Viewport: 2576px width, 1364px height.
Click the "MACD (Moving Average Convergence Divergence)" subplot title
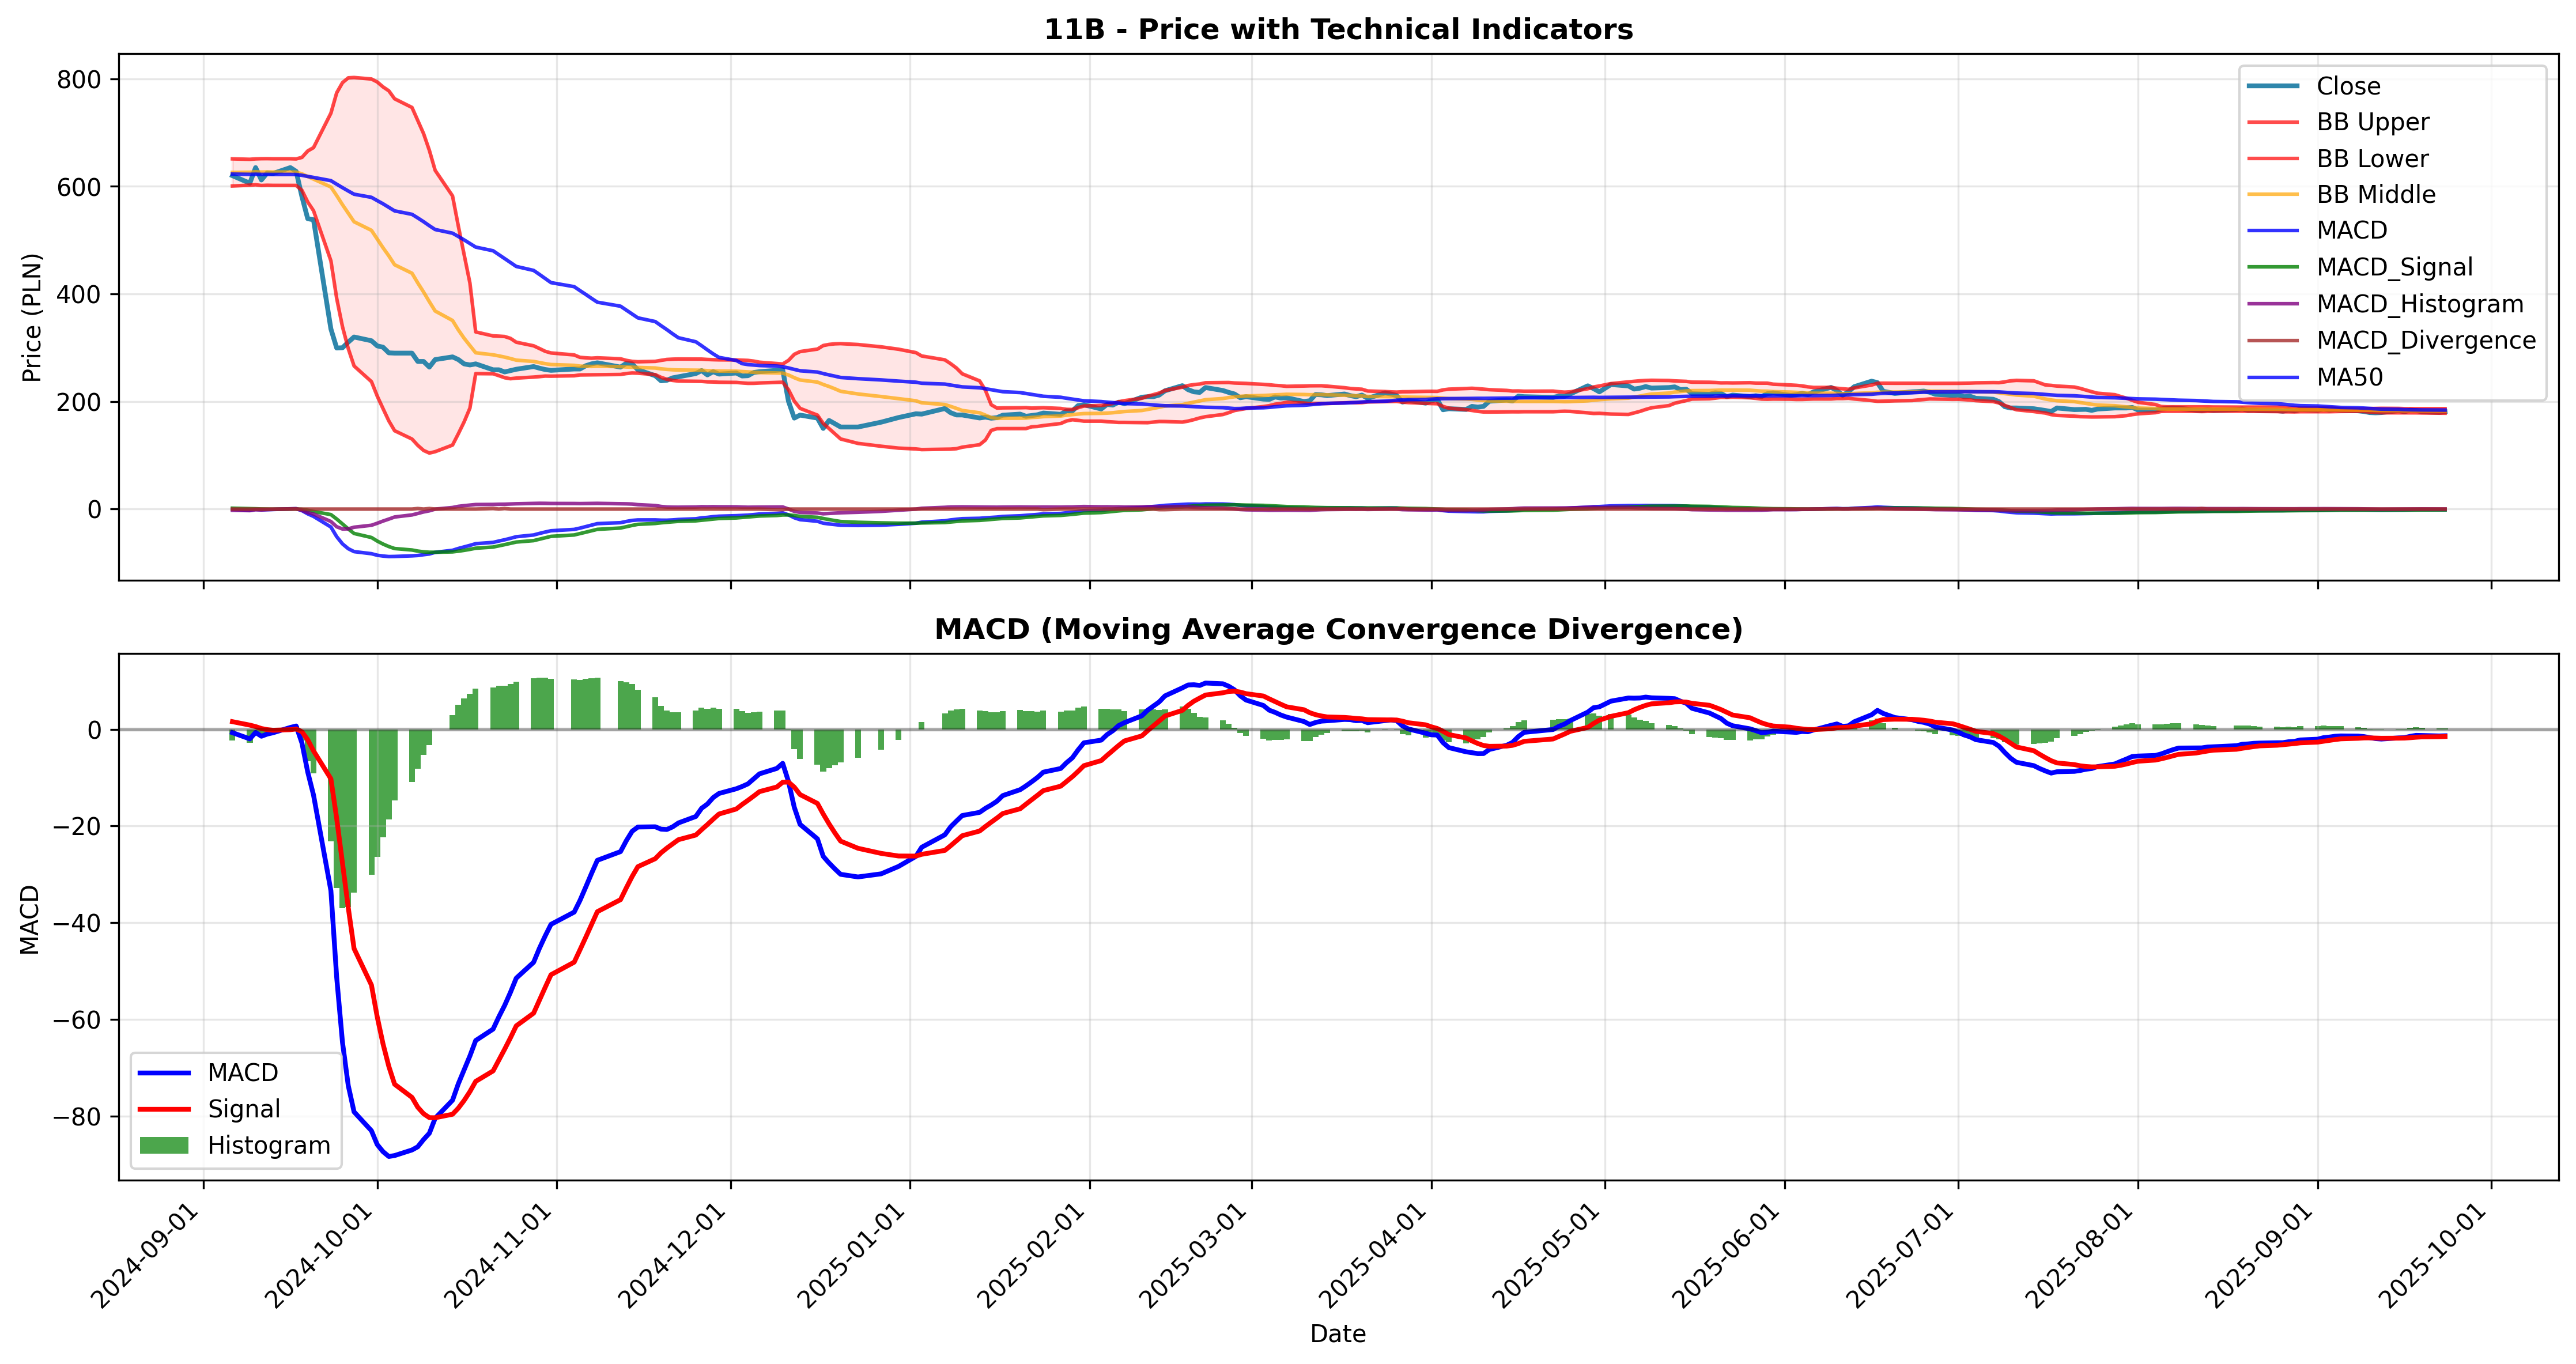pyautogui.click(x=1338, y=630)
